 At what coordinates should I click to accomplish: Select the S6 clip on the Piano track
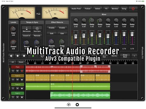tap(65, 69)
